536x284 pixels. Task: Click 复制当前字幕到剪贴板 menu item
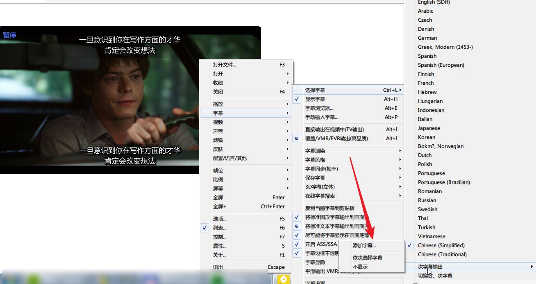click(330, 208)
